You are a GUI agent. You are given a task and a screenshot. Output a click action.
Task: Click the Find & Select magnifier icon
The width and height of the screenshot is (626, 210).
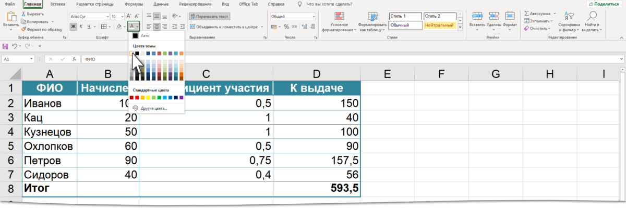[x=593, y=17]
